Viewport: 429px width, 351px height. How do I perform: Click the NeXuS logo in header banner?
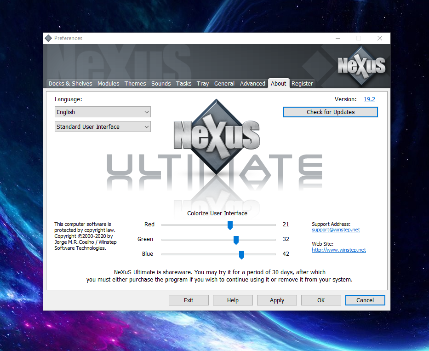[x=361, y=65]
